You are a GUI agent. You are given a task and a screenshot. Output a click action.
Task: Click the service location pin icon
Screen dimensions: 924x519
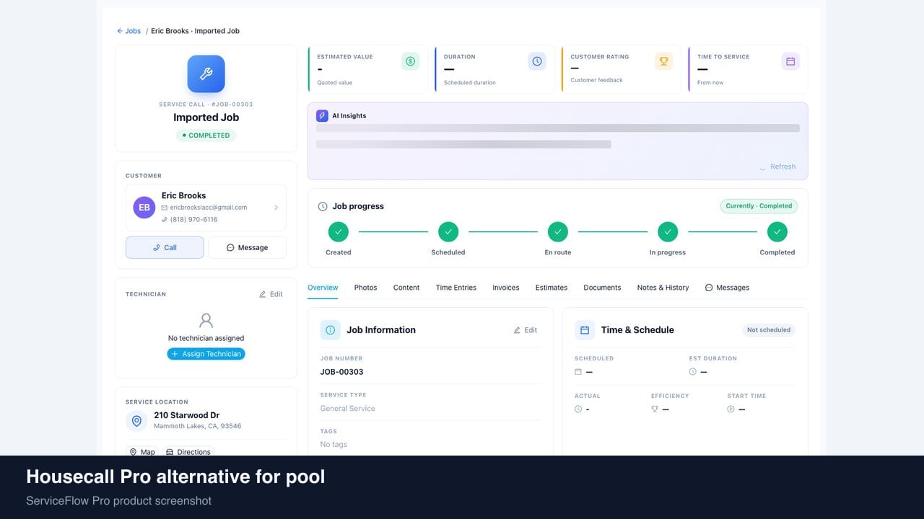coord(136,421)
